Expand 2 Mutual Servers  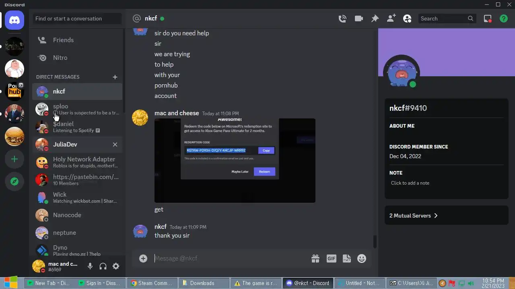pos(447,216)
